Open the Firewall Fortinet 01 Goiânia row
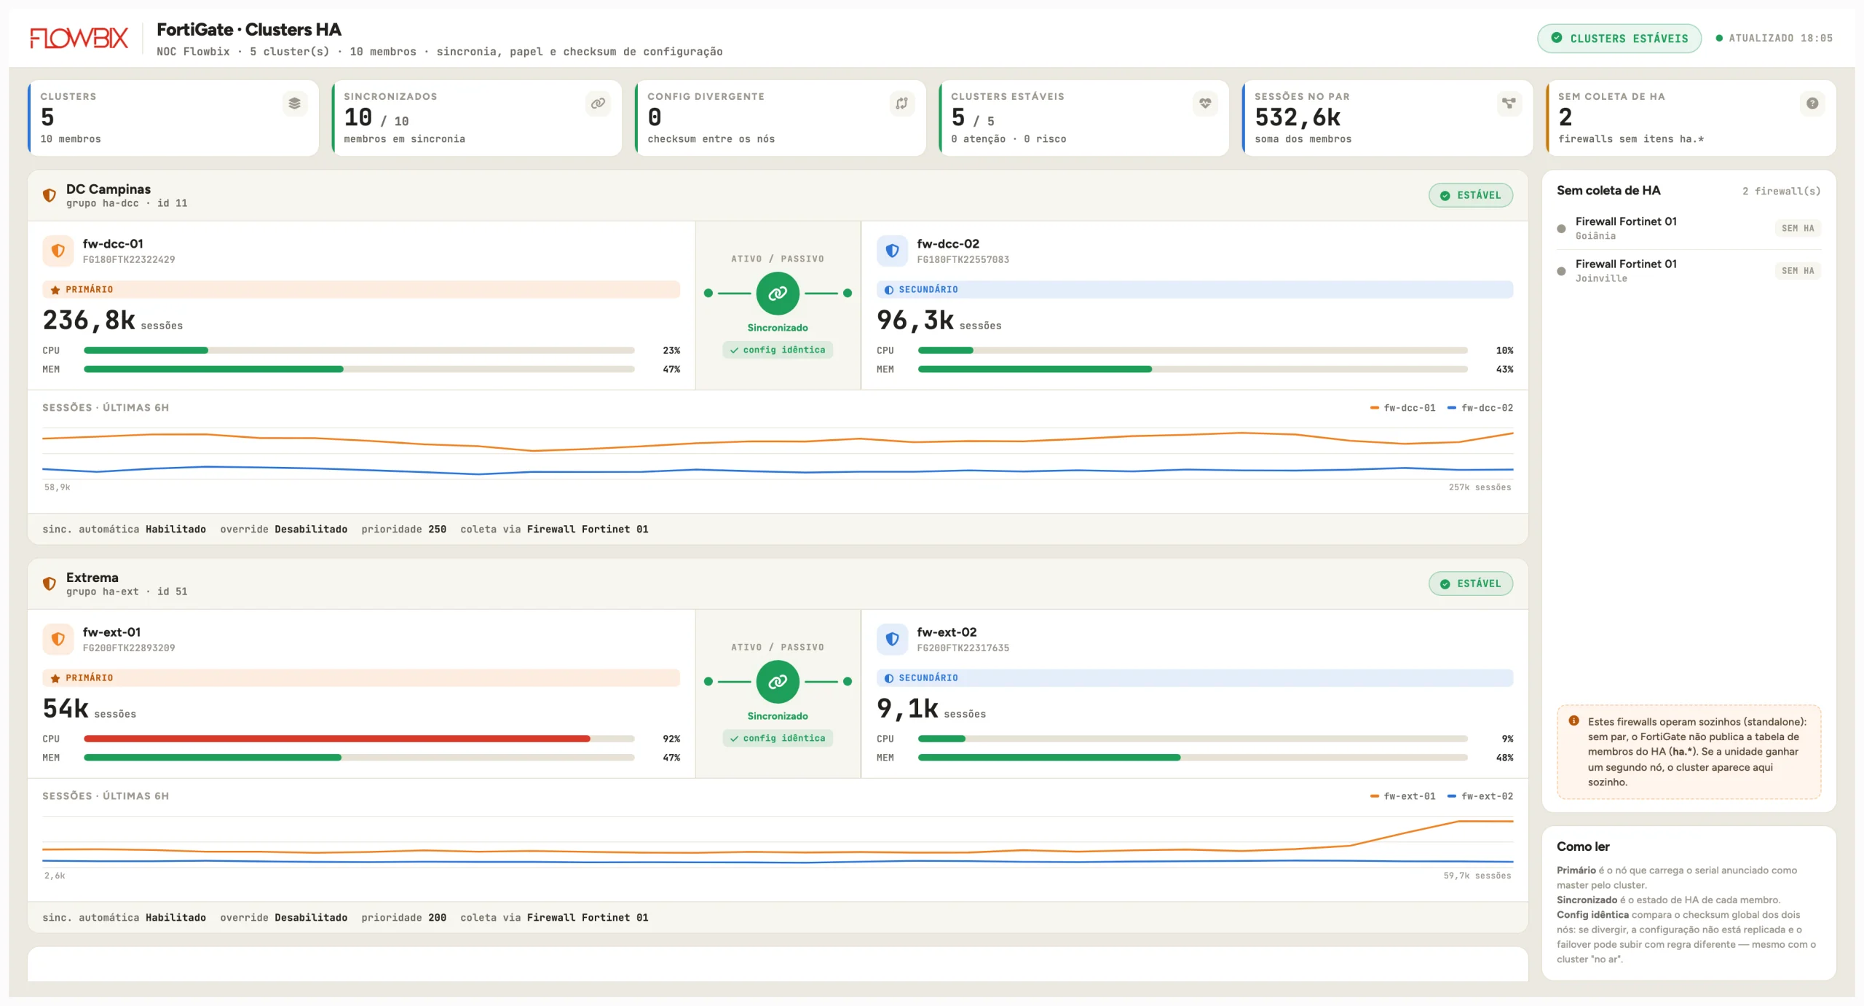This screenshot has height=1006, width=1864. 1689,228
